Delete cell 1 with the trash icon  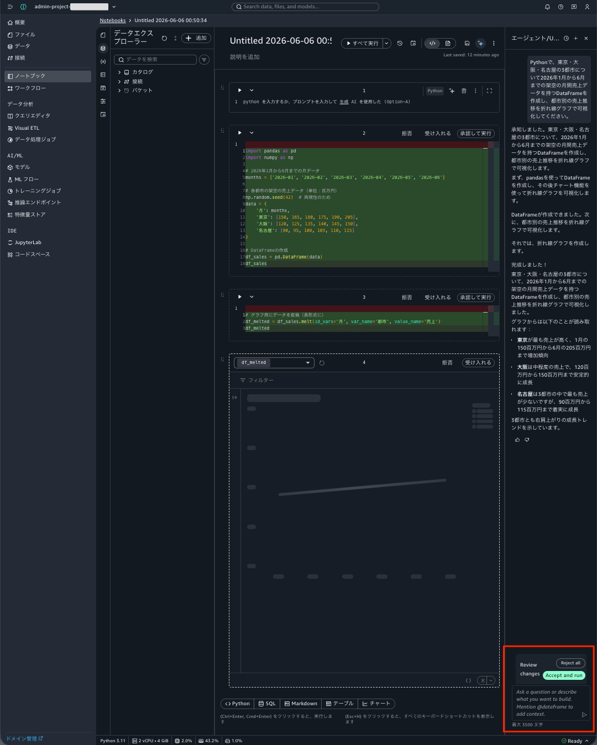coord(464,91)
